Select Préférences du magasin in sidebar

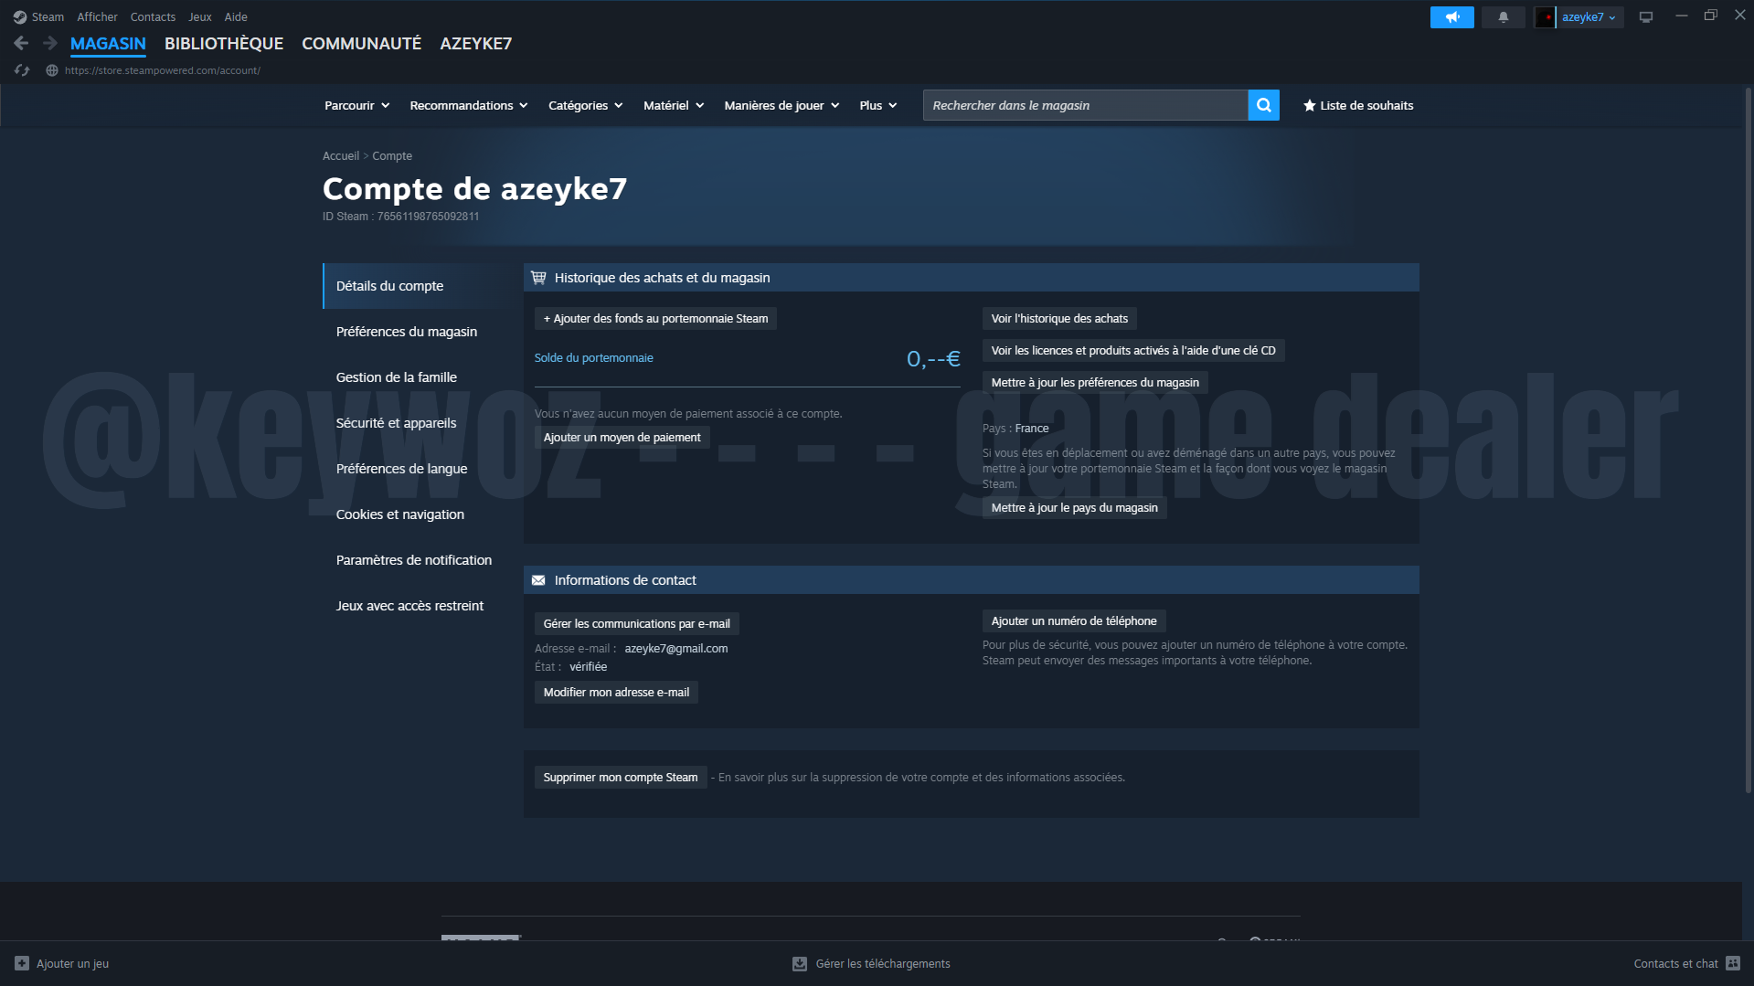click(407, 332)
